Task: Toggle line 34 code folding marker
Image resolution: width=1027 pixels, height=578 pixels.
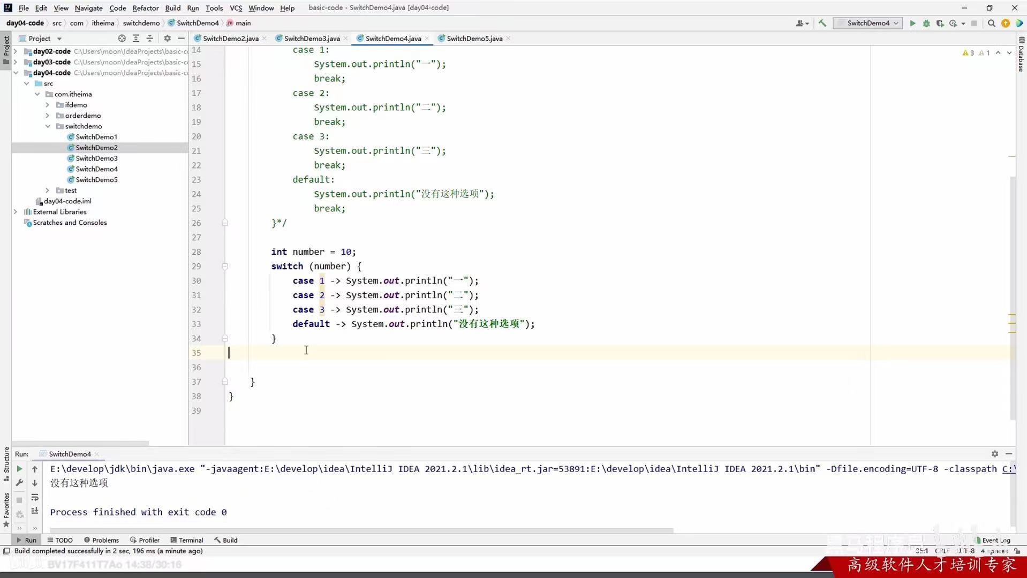Action: point(225,338)
